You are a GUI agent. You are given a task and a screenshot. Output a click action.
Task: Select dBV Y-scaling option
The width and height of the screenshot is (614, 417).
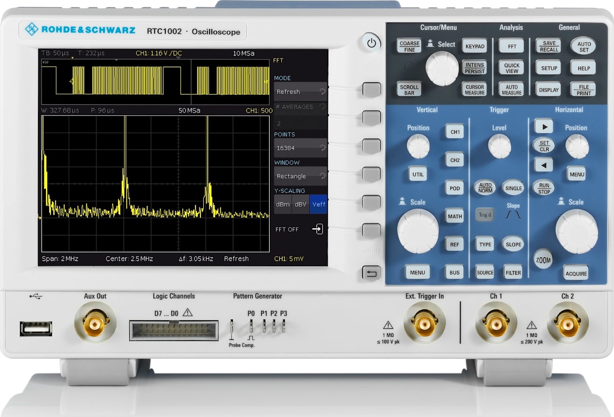click(300, 204)
